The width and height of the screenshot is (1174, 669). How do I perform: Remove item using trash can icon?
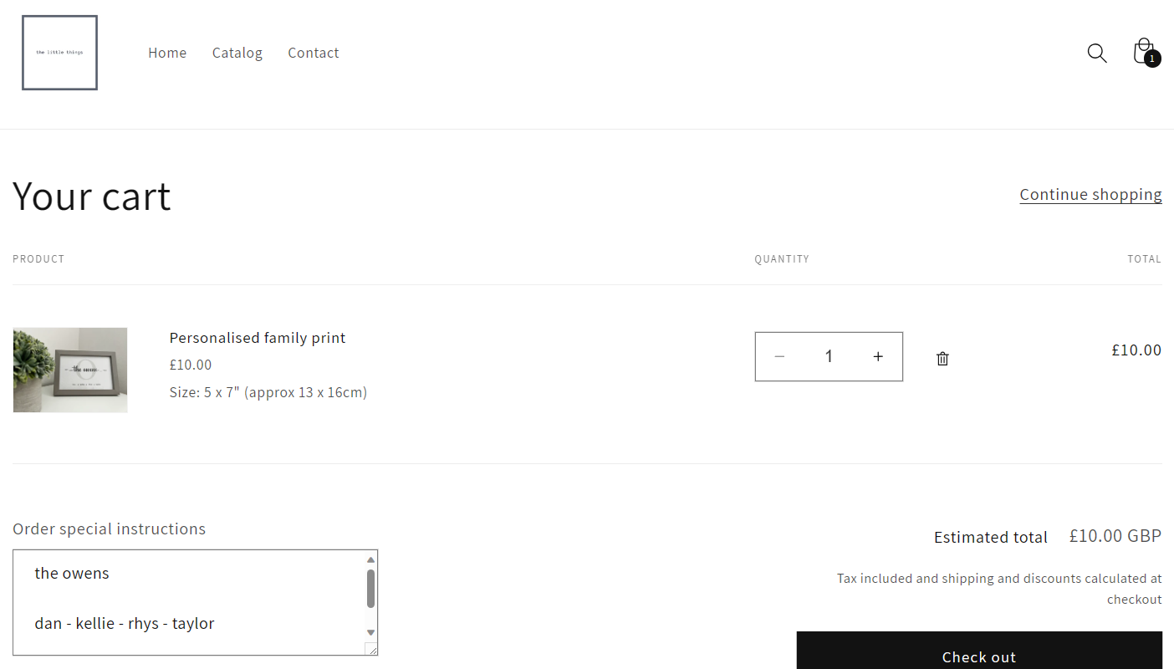[x=942, y=359]
